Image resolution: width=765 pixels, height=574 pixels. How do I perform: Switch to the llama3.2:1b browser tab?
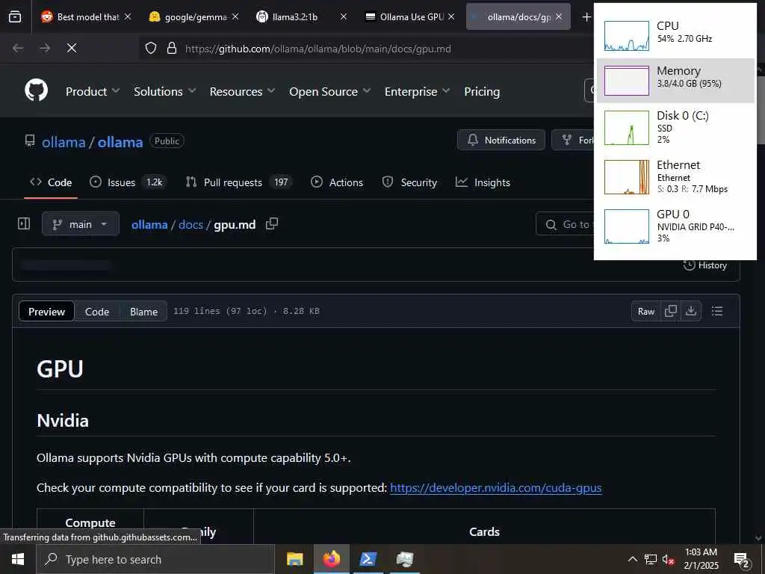point(295,16)
